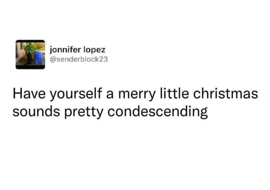Open jonnifer lopez's profile via display name
Screen dimensions: 270x190
[x=77, y=51]
